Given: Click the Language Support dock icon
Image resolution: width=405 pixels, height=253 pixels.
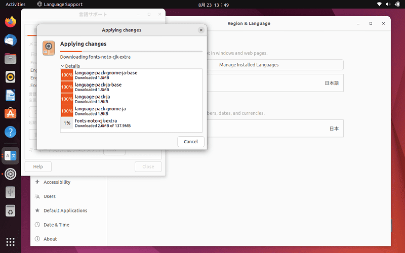Looking at the screenshot, I should tap(10, 156).
